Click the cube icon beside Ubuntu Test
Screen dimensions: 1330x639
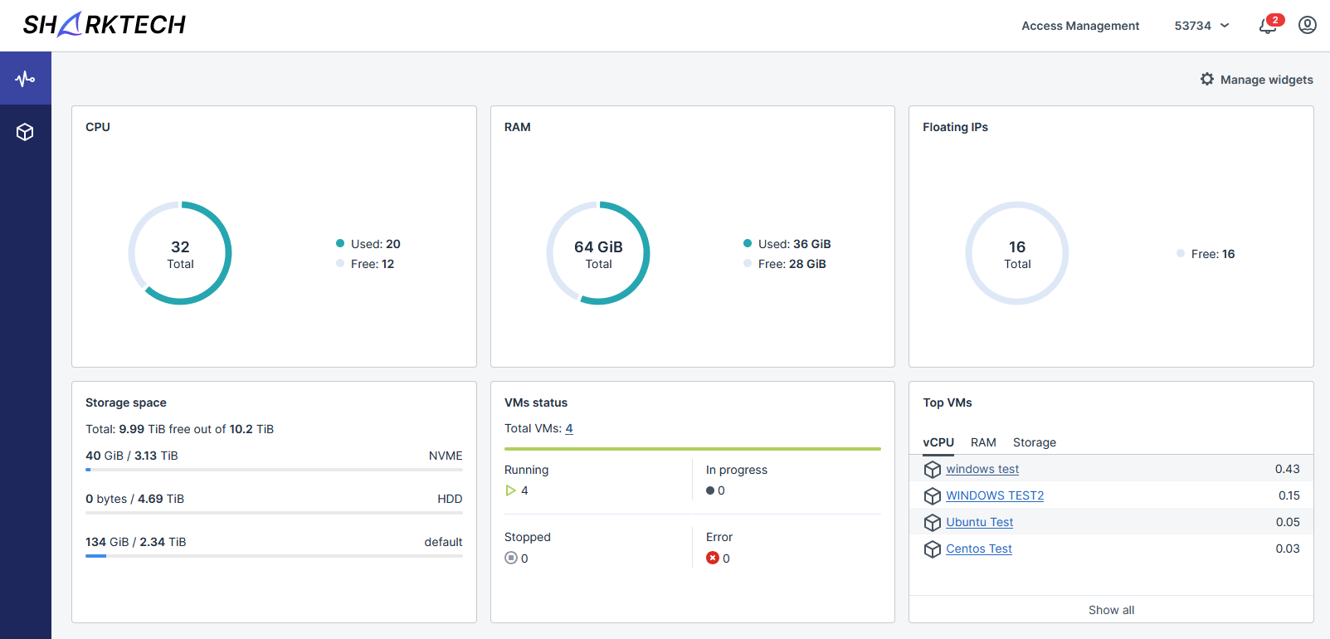(x=933, y=523)
